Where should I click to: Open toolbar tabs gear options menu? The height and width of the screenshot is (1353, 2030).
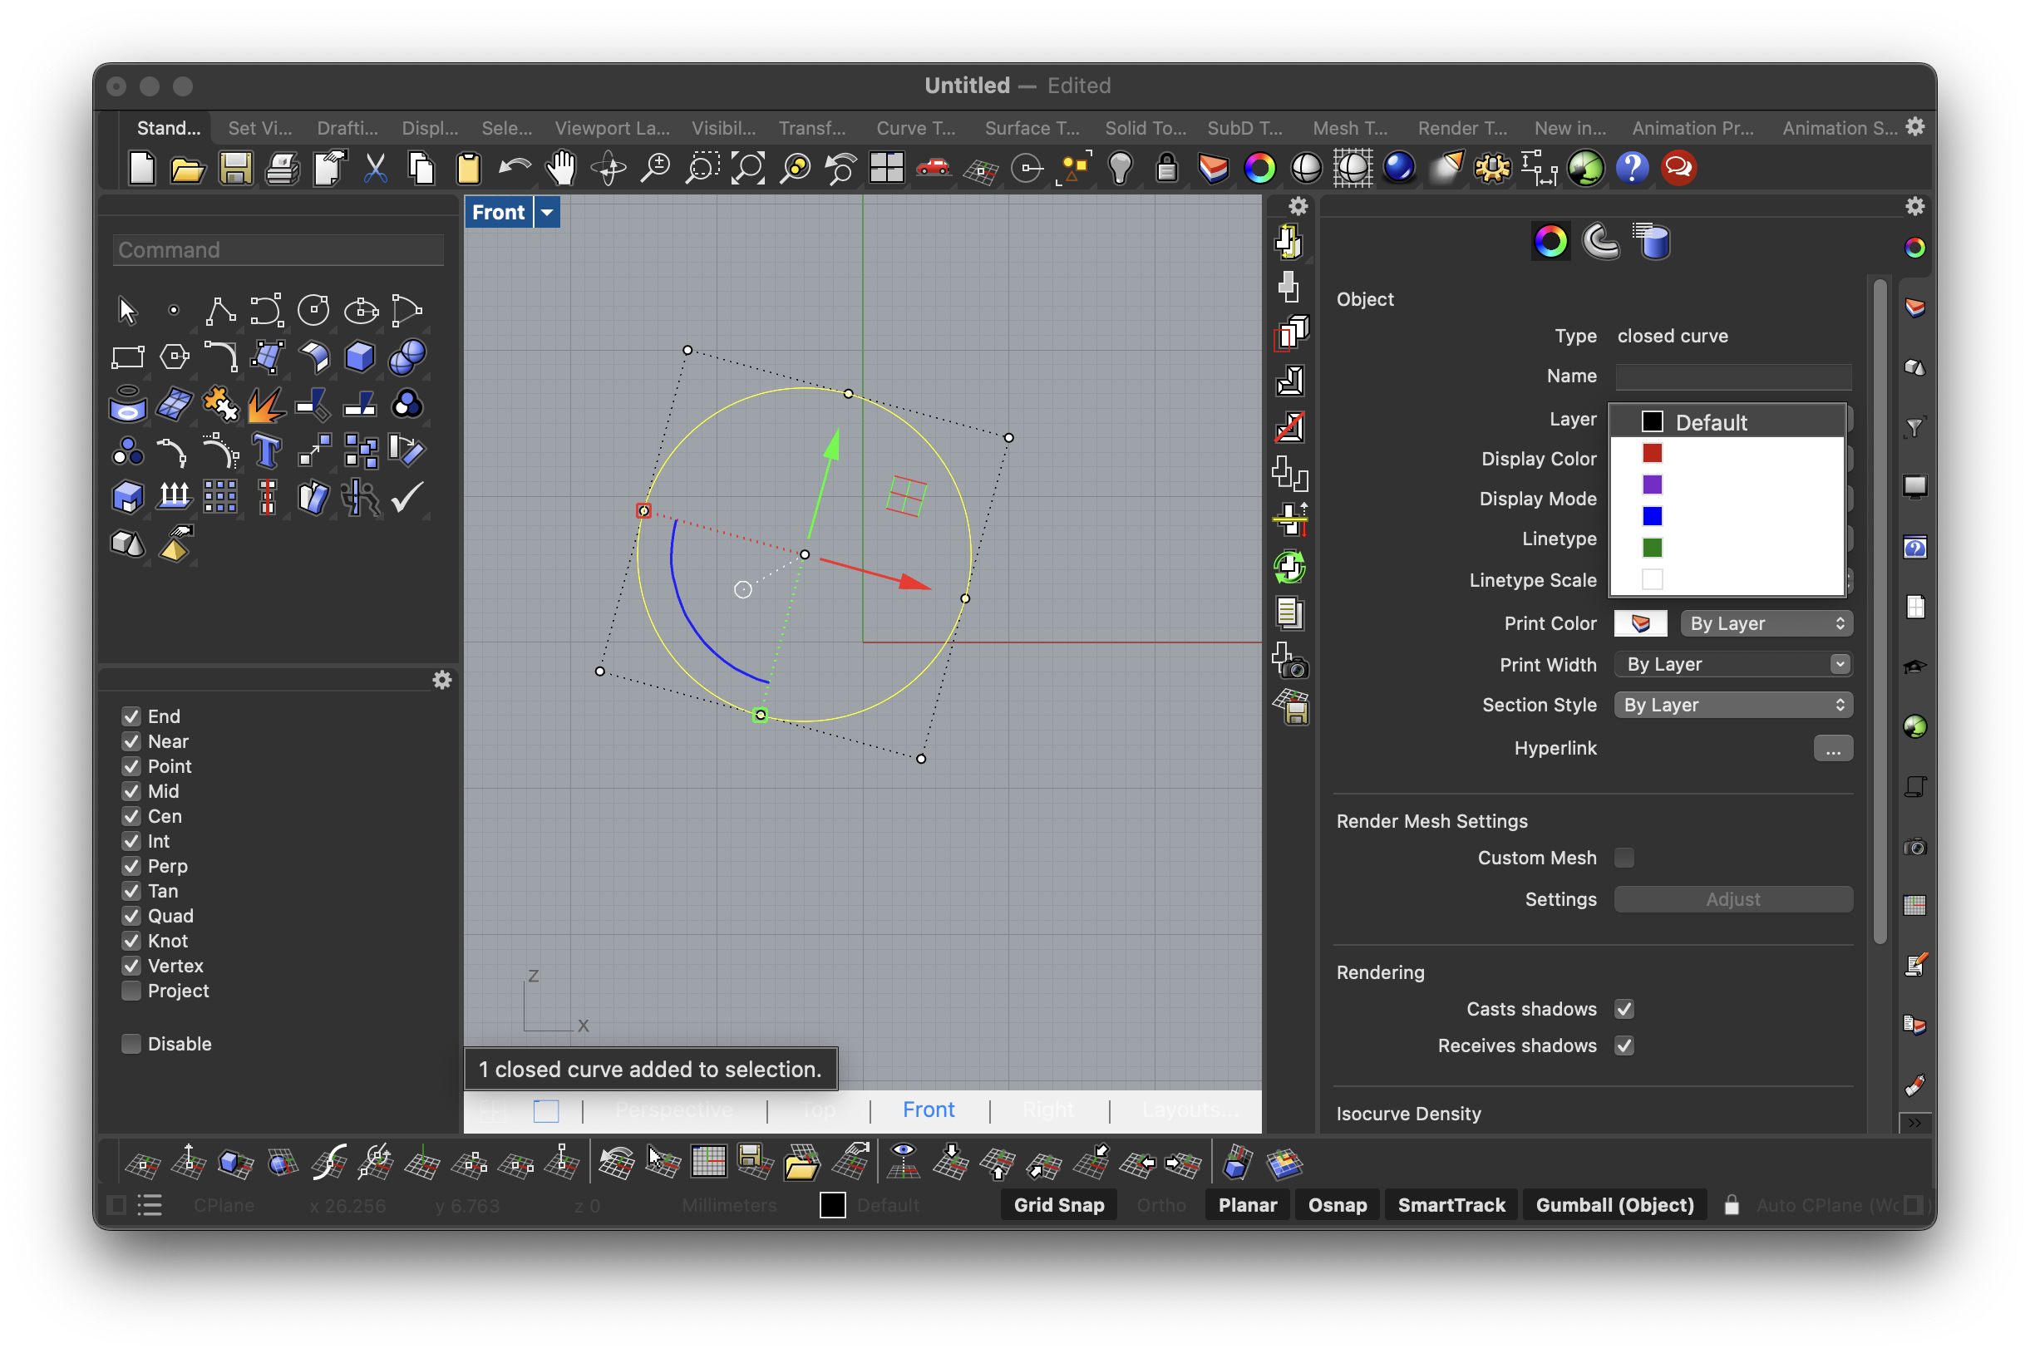(x=1915, y=127)
